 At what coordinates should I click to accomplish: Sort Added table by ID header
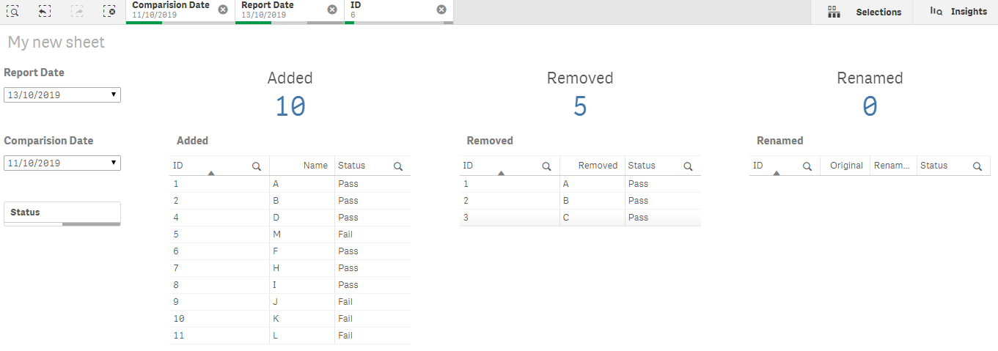pos(178,166)
